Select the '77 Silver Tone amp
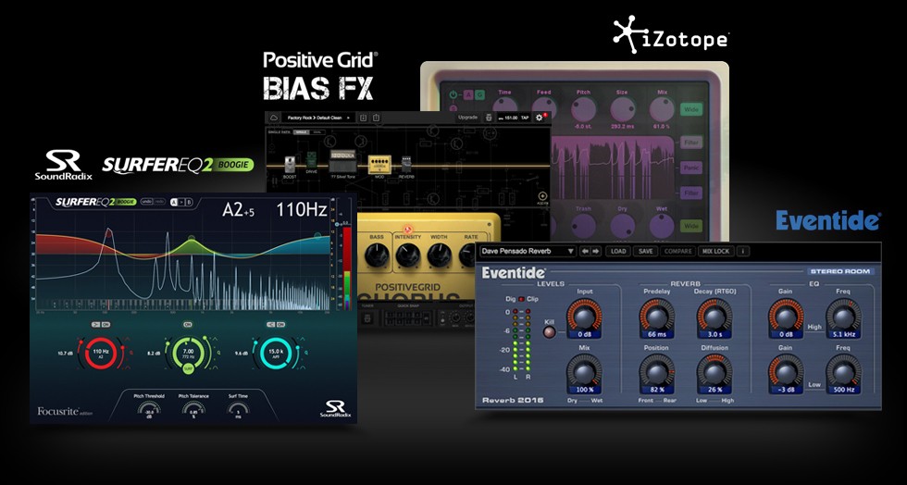The image size is (907, 485). click(x=342, y=161)
